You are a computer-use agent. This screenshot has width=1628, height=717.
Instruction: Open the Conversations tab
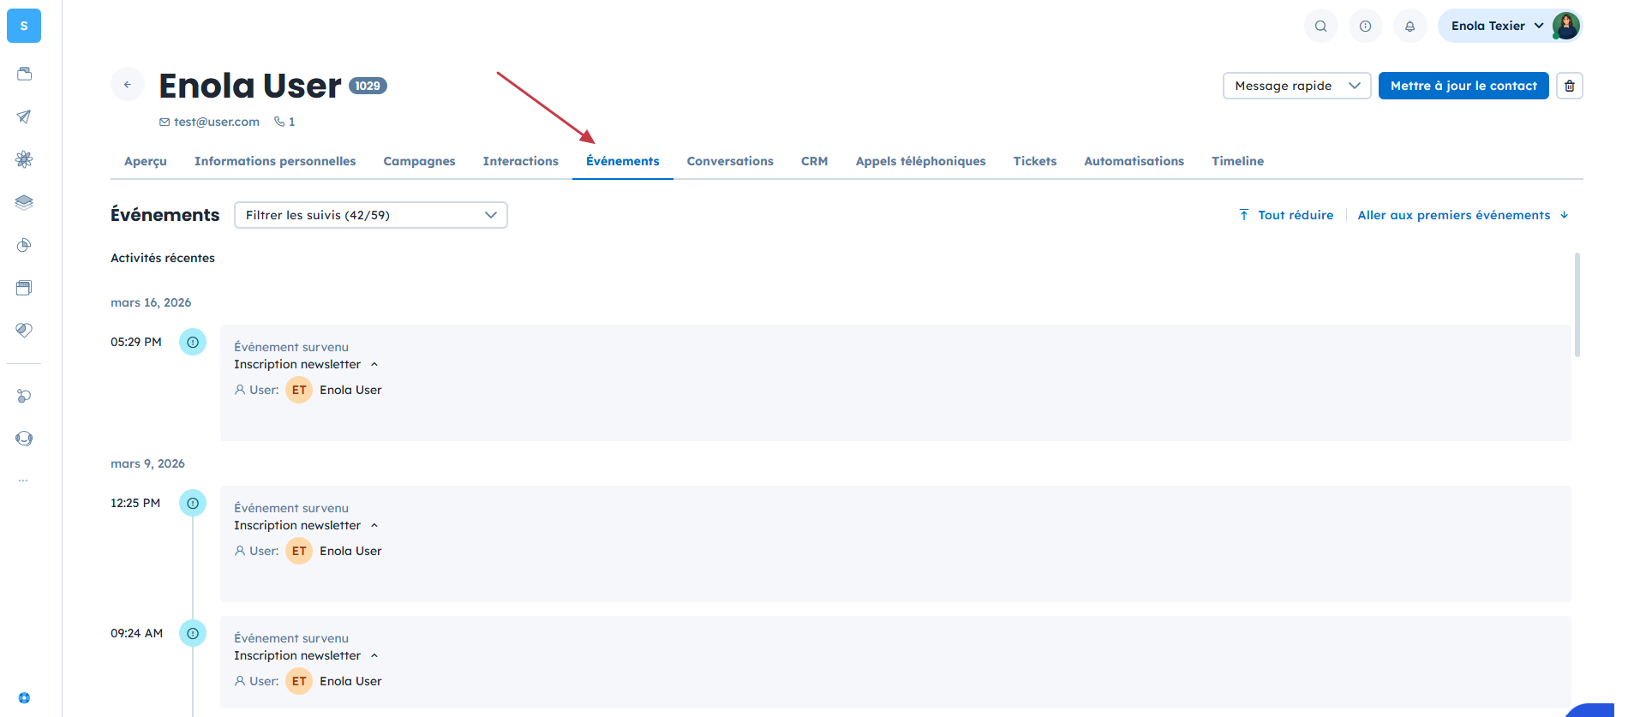point(730,161)
